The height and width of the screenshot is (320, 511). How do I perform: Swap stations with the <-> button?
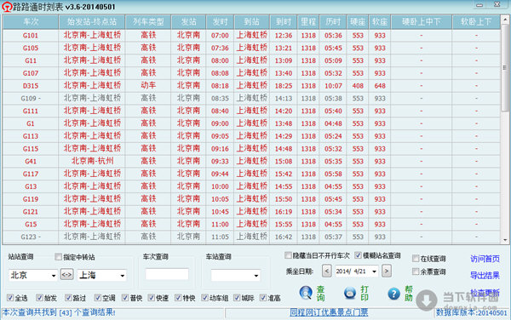coord(66,274)
